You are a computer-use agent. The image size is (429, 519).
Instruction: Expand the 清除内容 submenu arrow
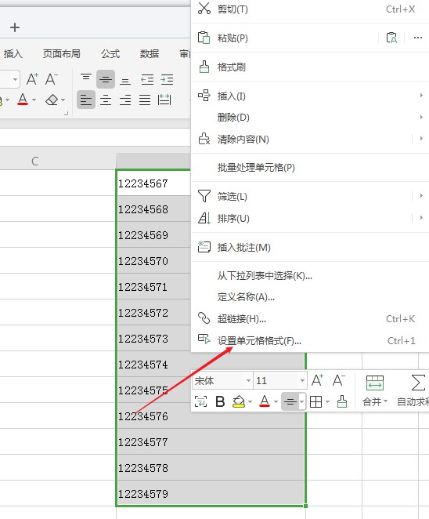[x=421, y=139]
